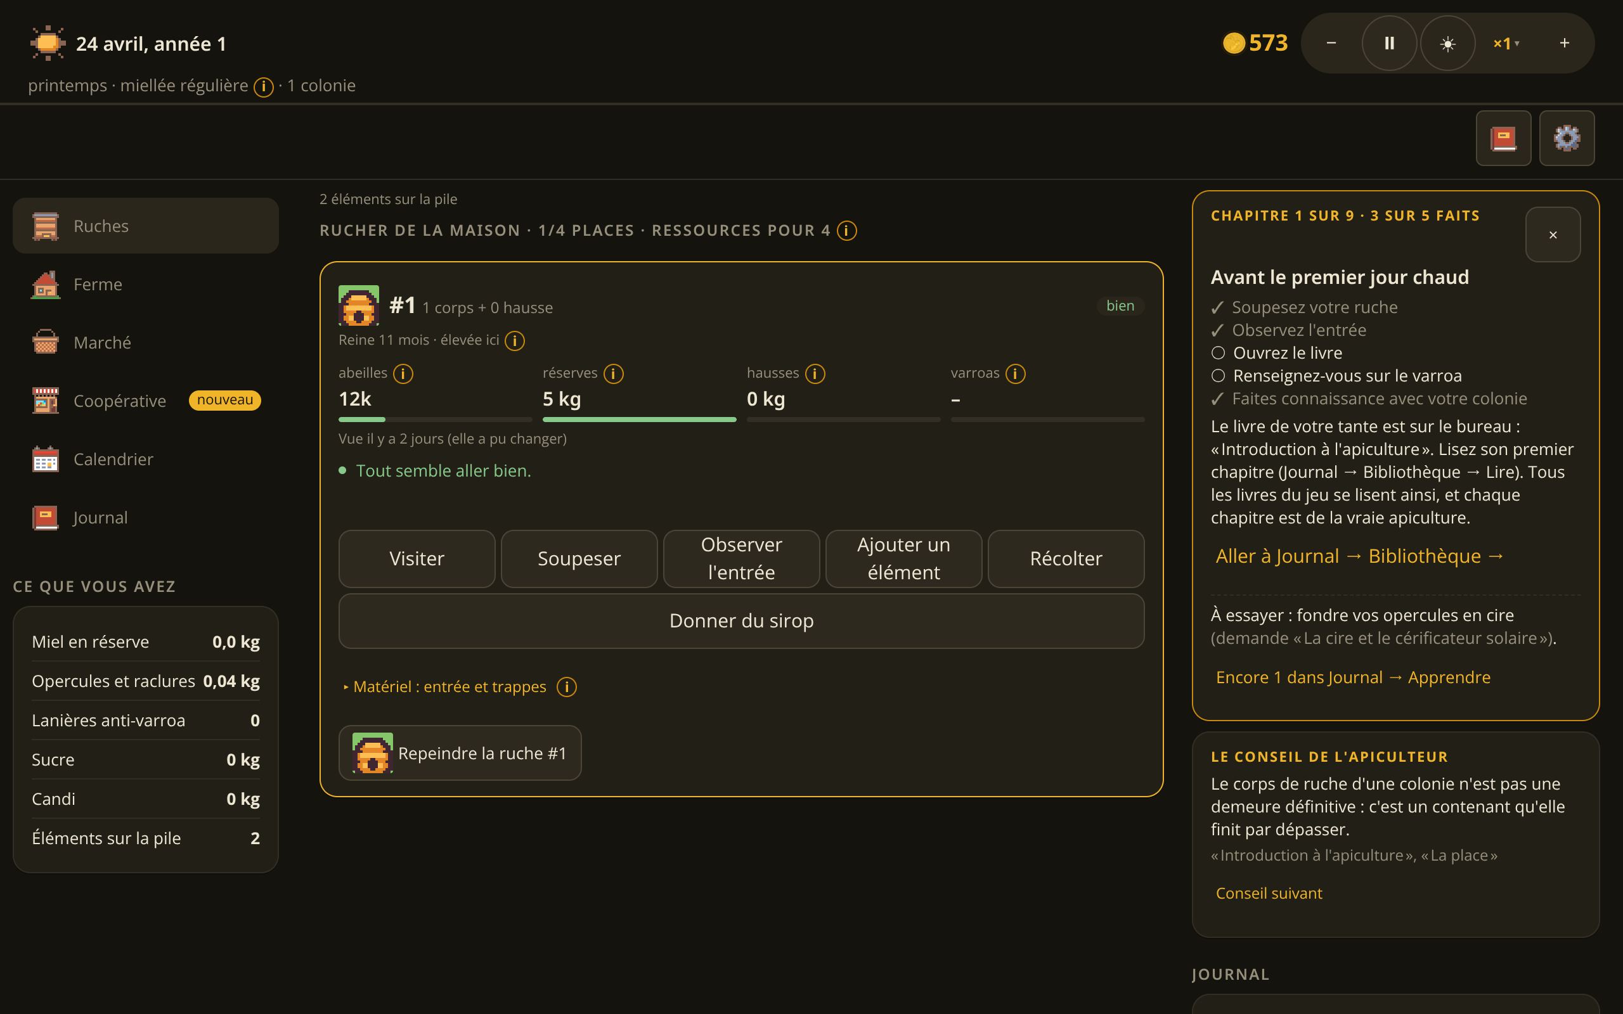The height and width of the screenshot is (1014, 1623).
Task: Click Repeindre la ruche #1
Action: tap(460, 753)
